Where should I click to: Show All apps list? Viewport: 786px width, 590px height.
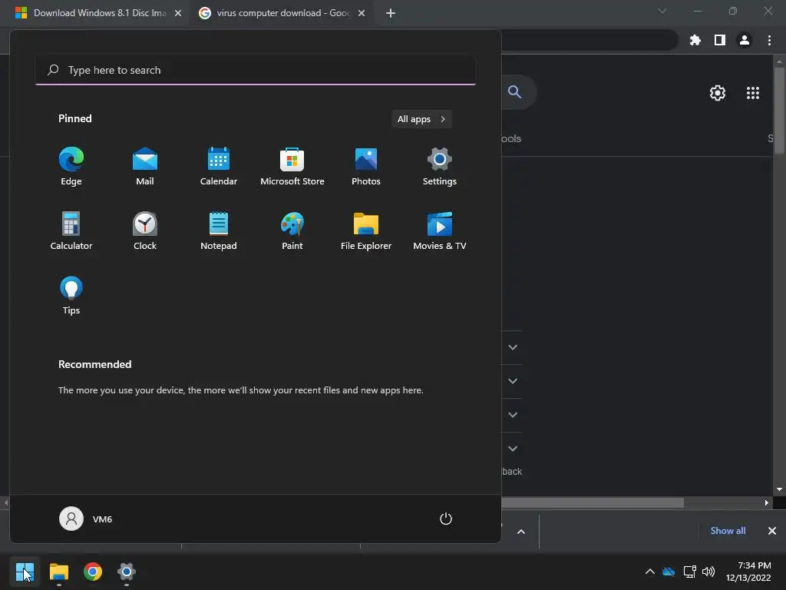[421, 119]
